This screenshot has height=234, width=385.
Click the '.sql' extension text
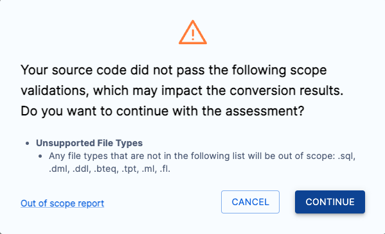346,156
